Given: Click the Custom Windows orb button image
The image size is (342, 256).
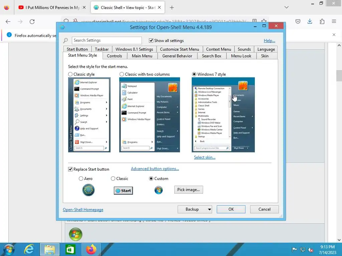Looking at the screenshot, I should (x=159, y=190).
